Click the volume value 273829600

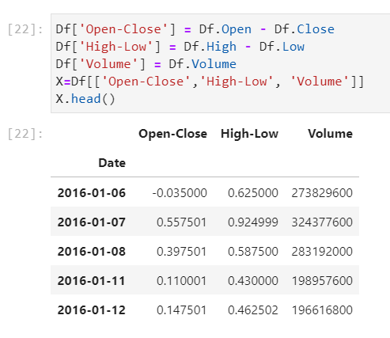322,193
